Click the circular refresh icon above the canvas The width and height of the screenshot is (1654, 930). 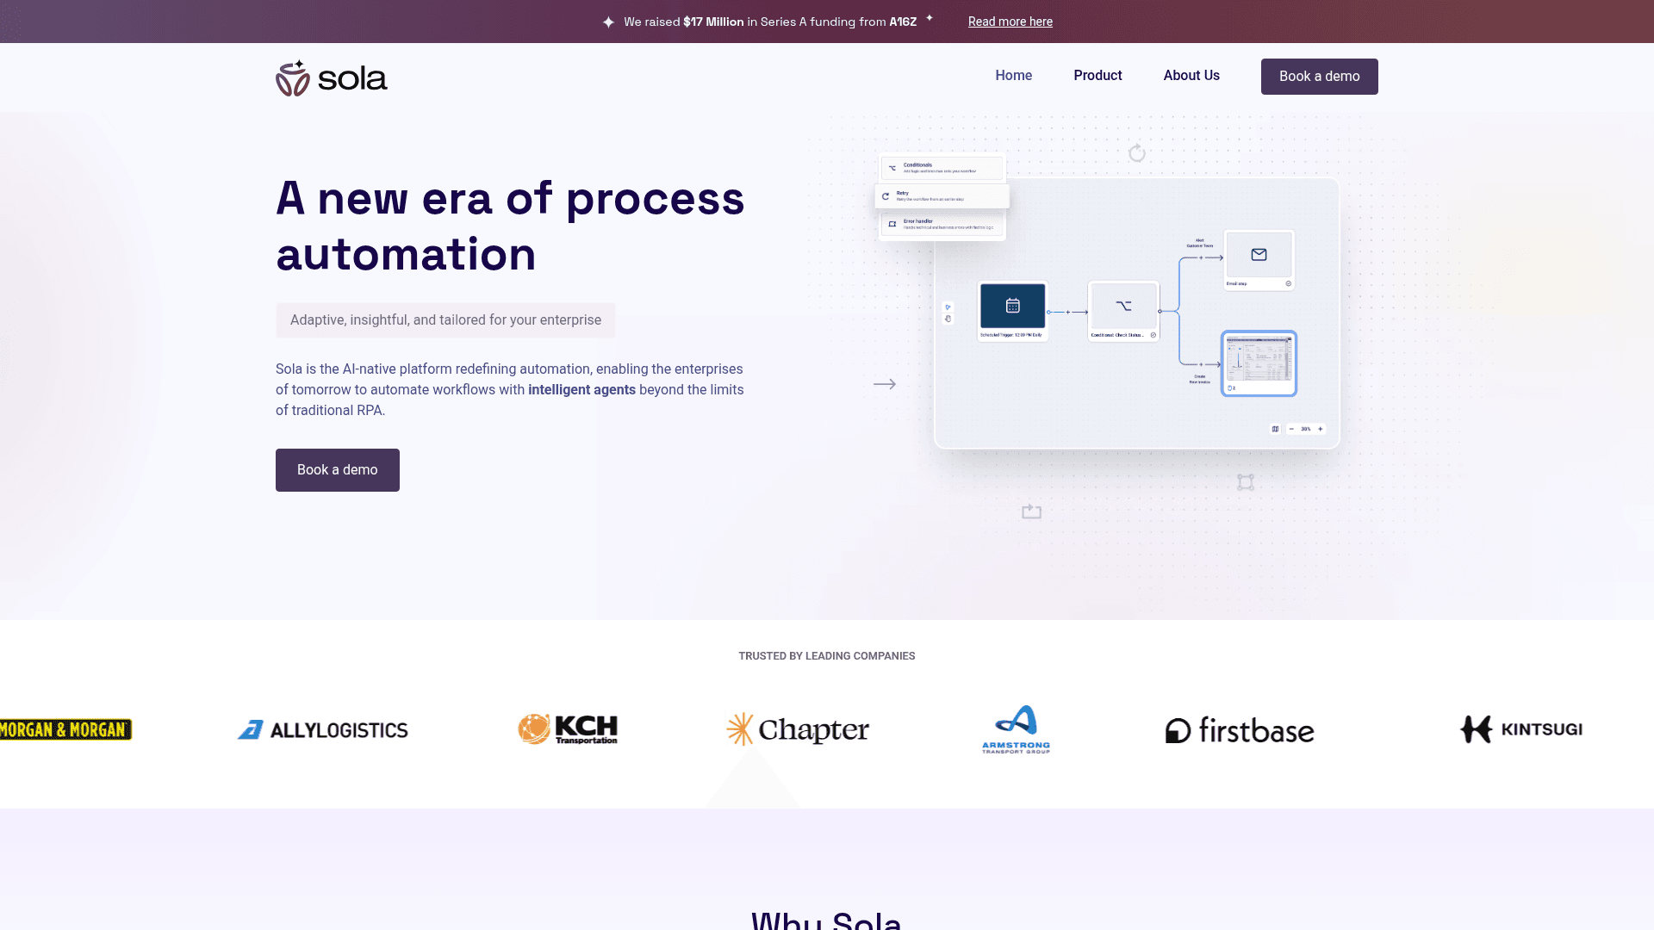(x=1137, y=152)
